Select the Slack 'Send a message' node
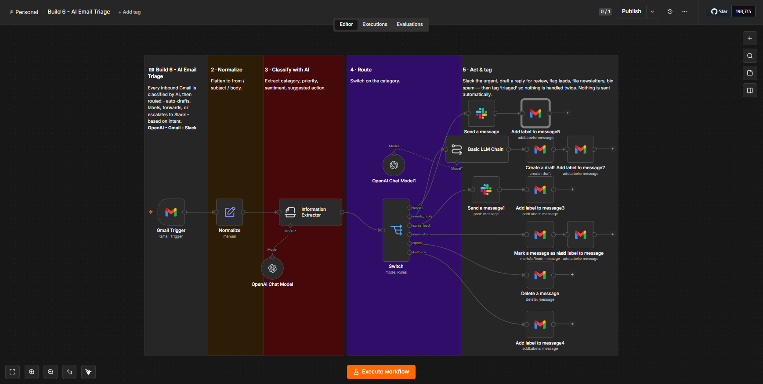The image size is (763, 384). click(481, 113)
